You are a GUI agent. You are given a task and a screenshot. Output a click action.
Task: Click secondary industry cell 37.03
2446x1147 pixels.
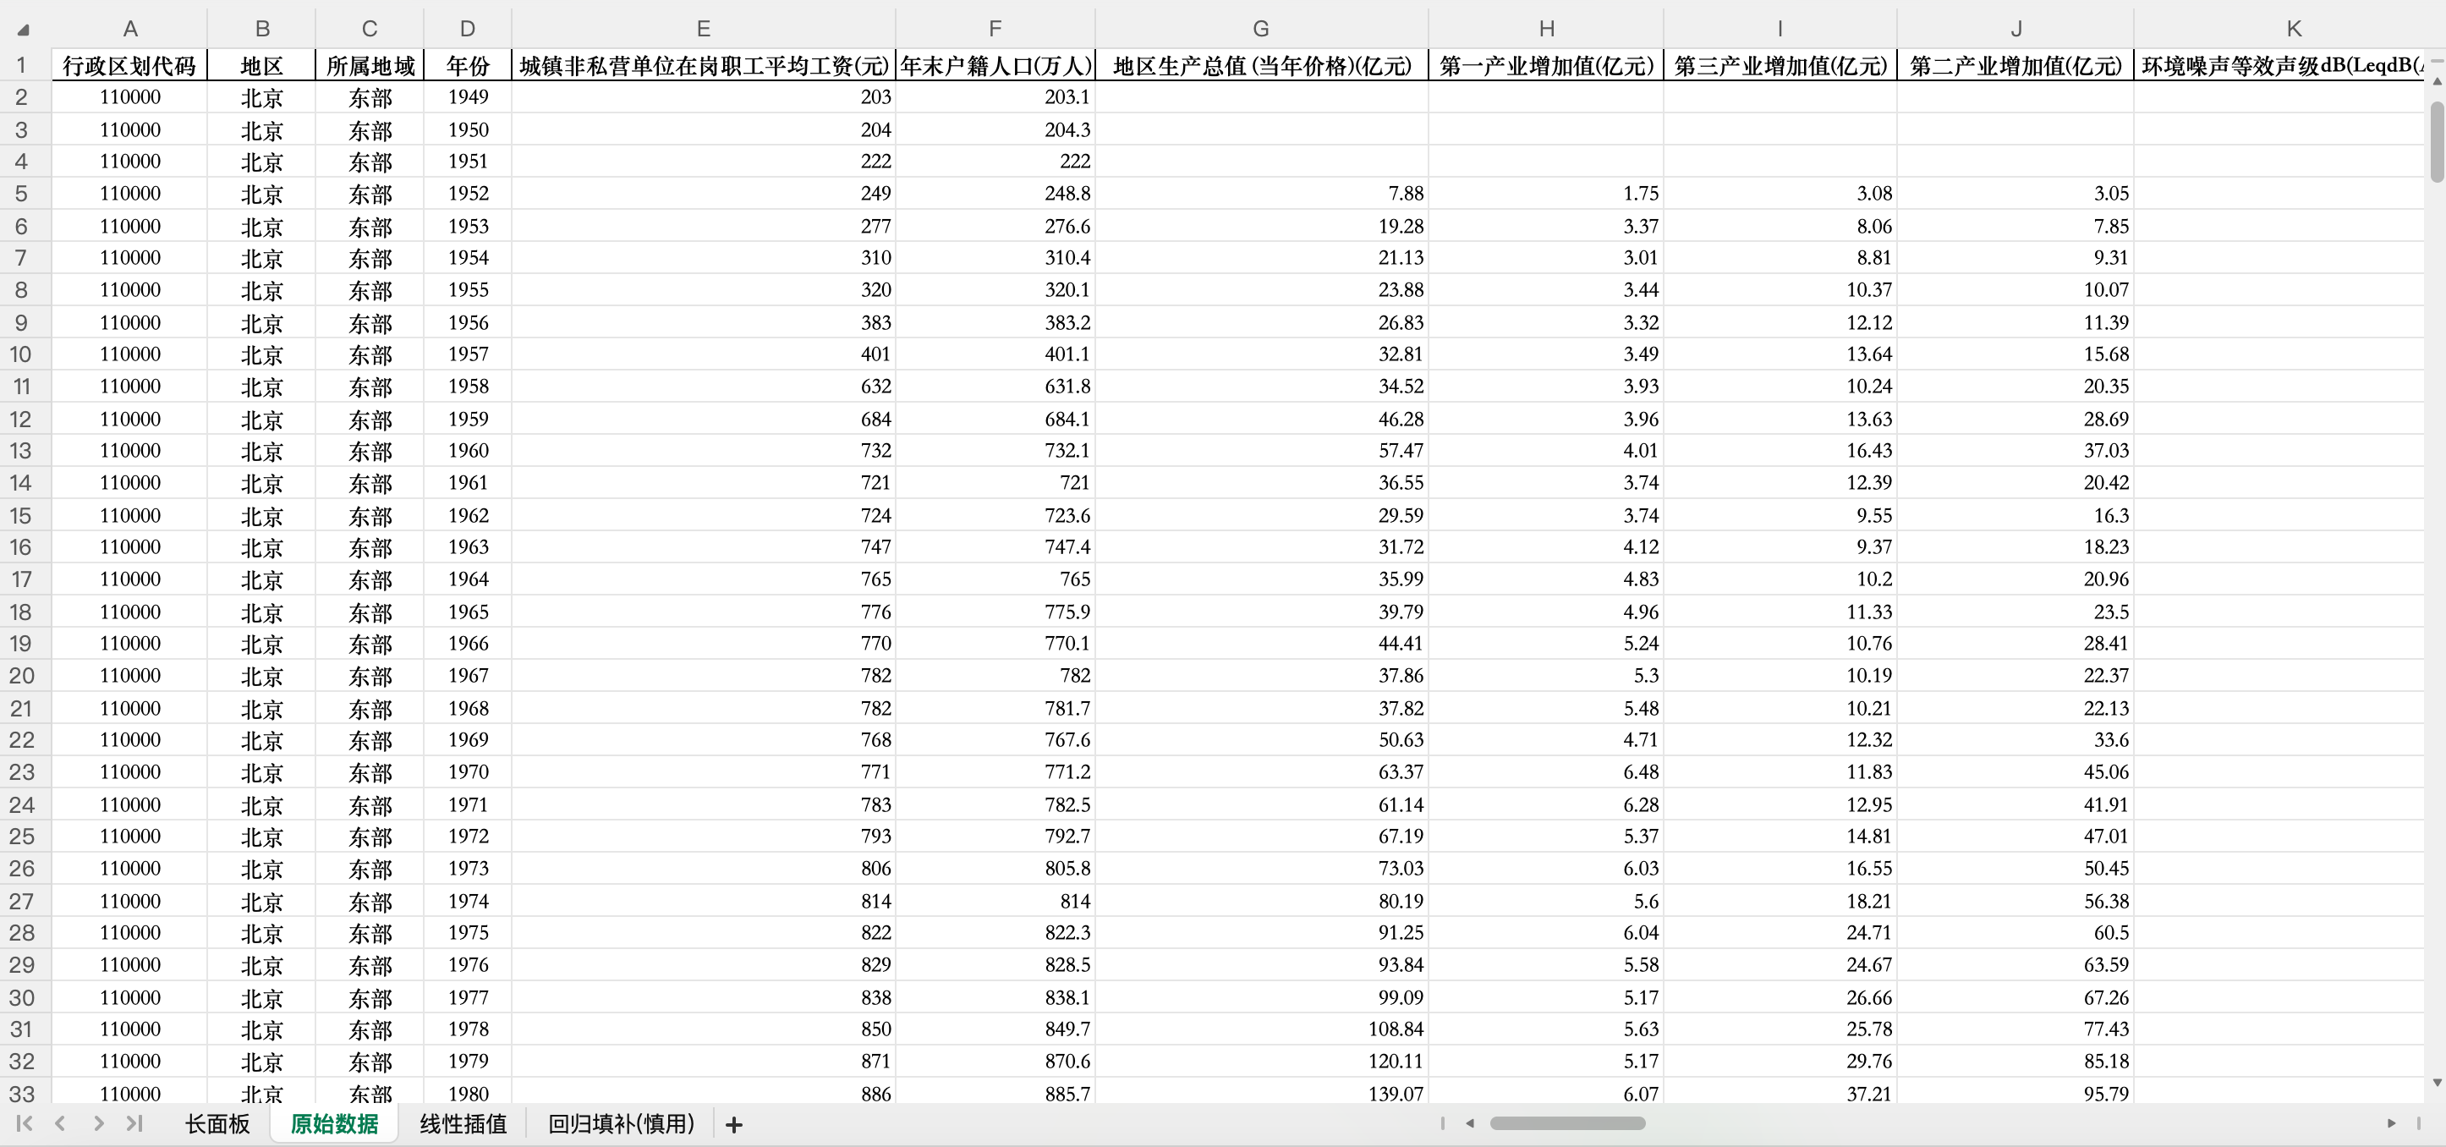click(2015, 450)
